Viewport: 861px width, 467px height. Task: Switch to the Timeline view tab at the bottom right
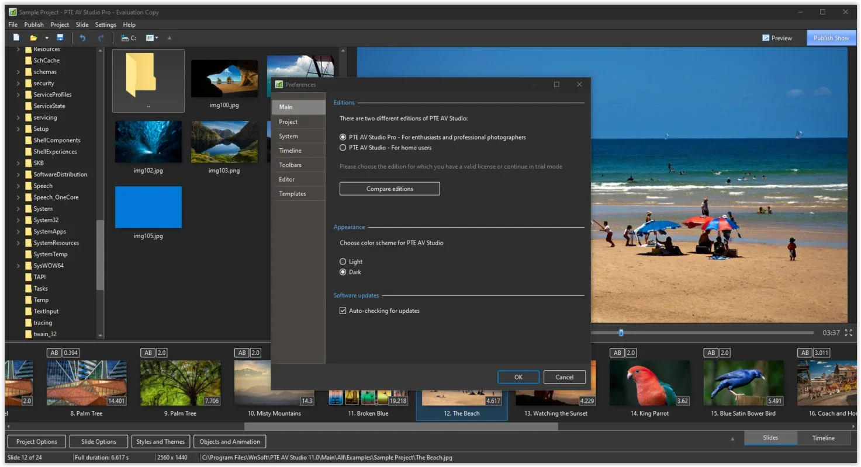click(x=824, y=438)
